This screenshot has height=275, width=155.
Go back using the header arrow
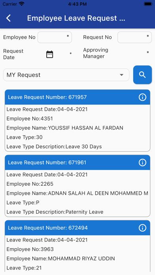pyautogui.click(x=8, y=18)
